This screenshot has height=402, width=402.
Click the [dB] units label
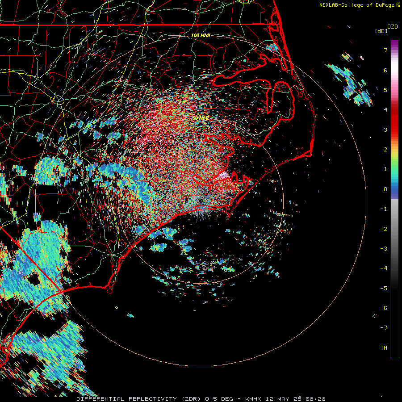tap(381, 31)
